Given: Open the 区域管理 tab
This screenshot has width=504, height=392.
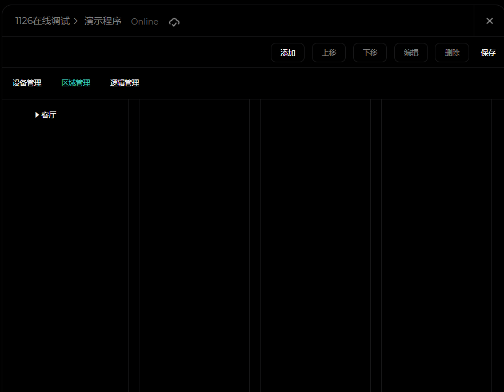Looking at the screenshot, I should (76, 83).
